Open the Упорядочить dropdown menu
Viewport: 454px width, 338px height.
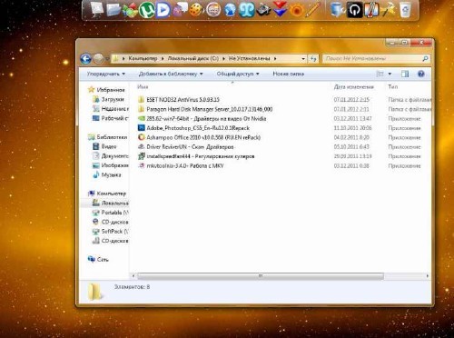tap(106, 74)
